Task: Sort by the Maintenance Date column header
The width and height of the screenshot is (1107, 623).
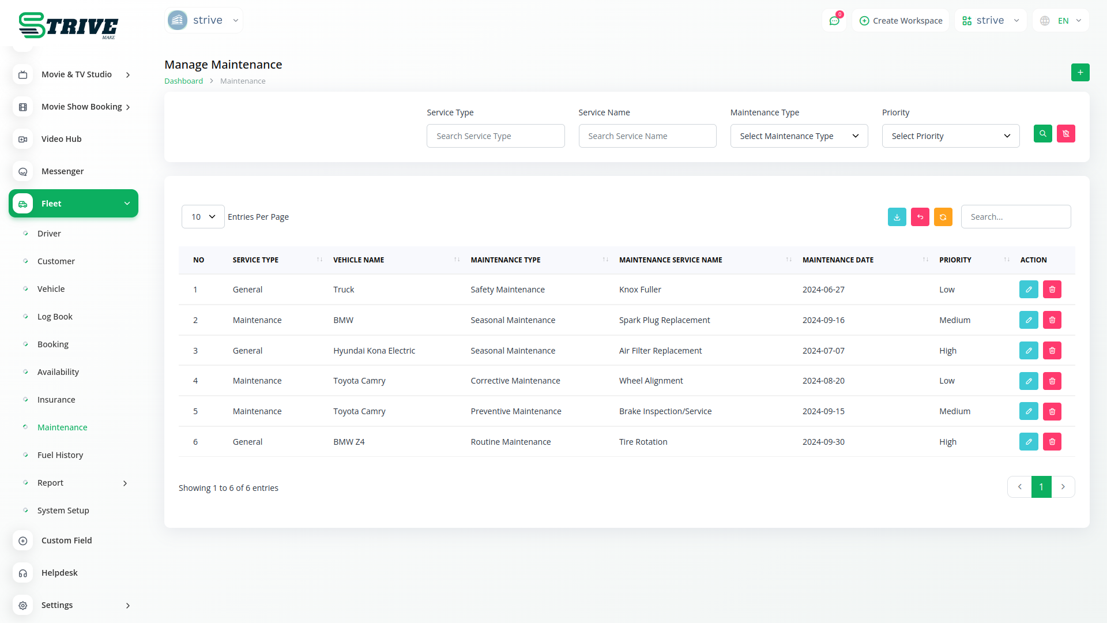Action: pyautogui.click(x=838, y=260)
